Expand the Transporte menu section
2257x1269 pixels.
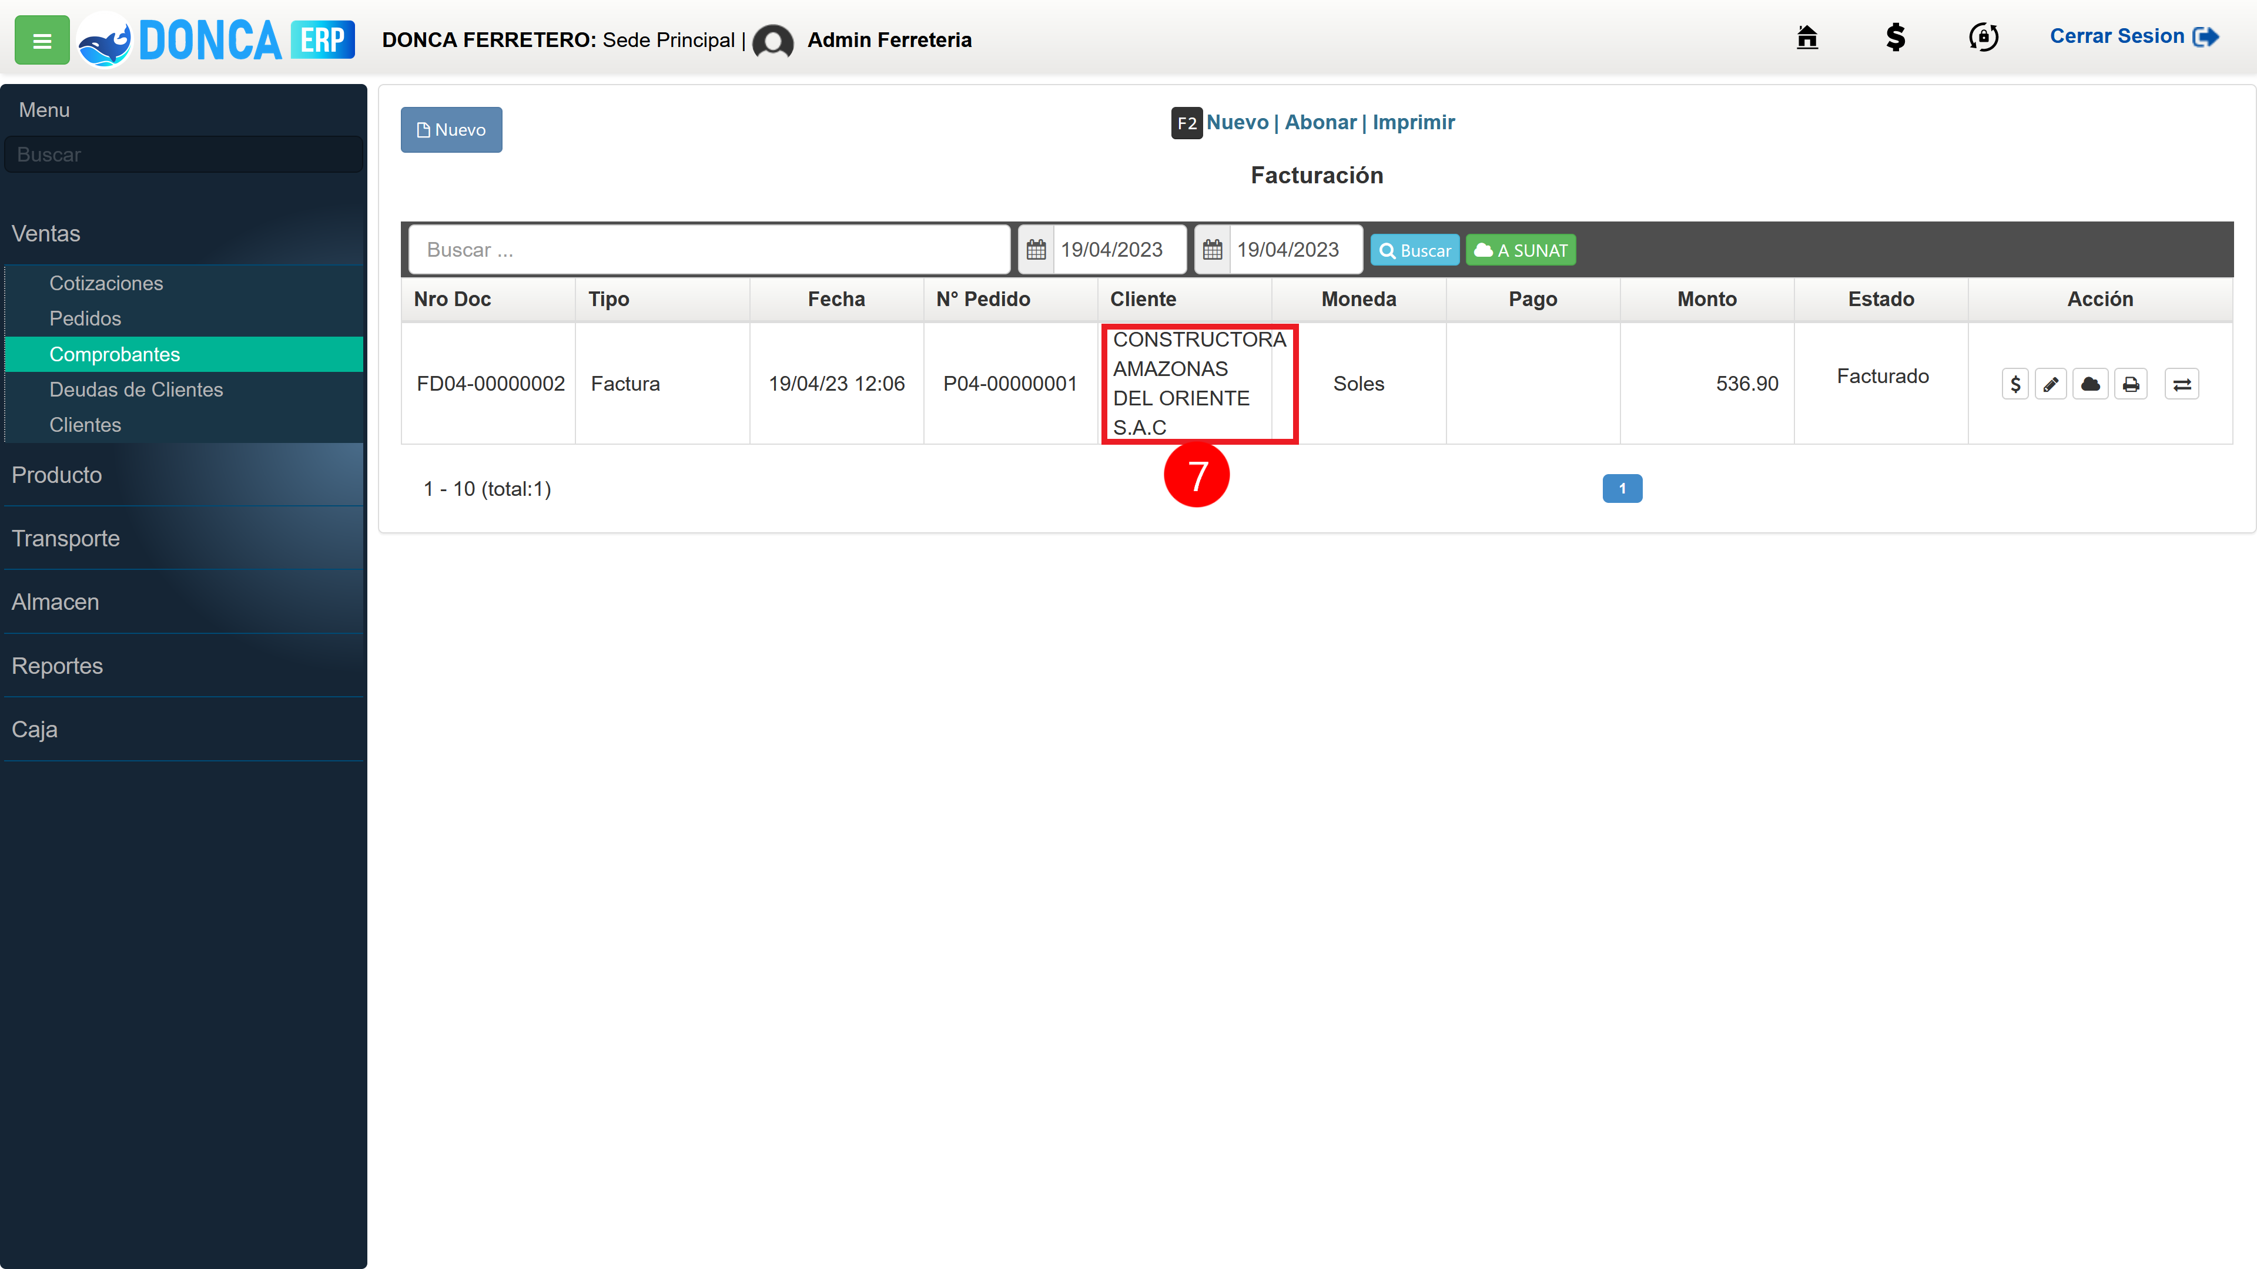(184, 538)
